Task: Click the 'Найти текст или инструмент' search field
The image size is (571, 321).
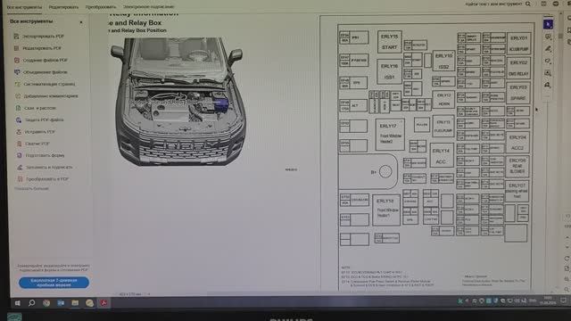Action: [493, 4]
